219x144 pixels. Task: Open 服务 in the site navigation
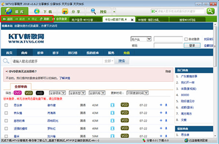click(x=111, y=53)
